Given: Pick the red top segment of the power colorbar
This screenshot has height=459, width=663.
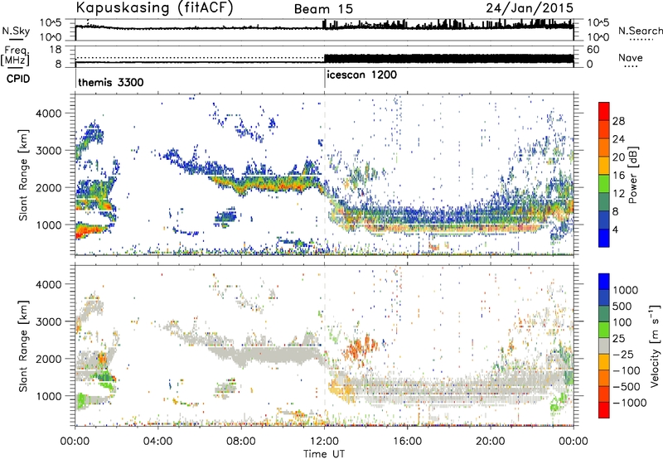Looking at the screenshot, I should point(604,111).
